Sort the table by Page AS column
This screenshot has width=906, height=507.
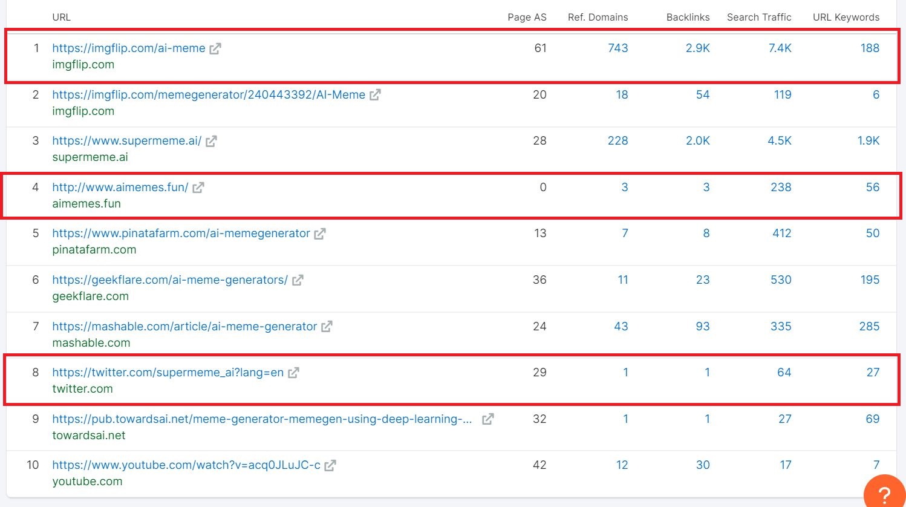[527, 17]
